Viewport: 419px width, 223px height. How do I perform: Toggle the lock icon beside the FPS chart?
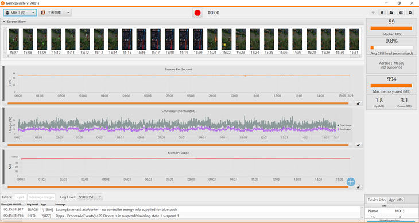click(358, 103)
